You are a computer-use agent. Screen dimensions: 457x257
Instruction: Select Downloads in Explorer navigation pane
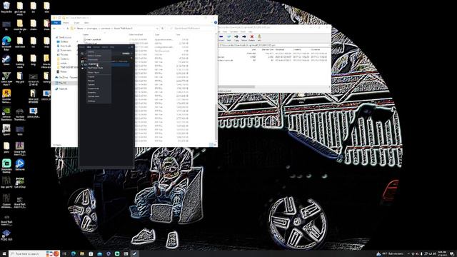[x=66, y=46]
